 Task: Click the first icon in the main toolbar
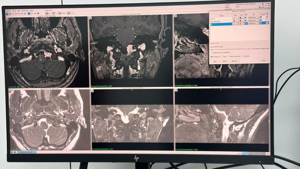click(7, 14)
